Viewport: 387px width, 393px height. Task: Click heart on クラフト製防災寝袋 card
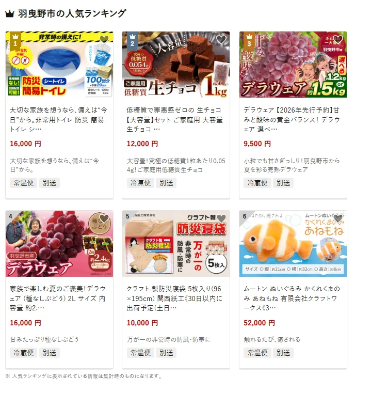[221, 218]
